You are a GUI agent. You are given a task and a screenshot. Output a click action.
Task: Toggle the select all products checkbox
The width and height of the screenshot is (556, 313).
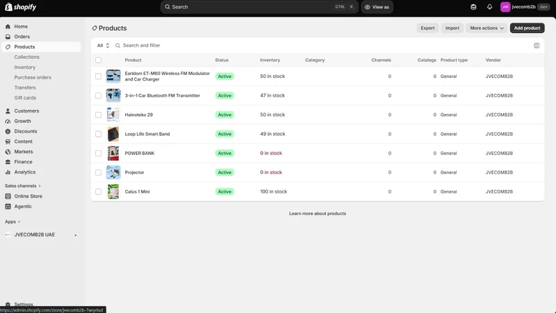(x=98, y=60)
